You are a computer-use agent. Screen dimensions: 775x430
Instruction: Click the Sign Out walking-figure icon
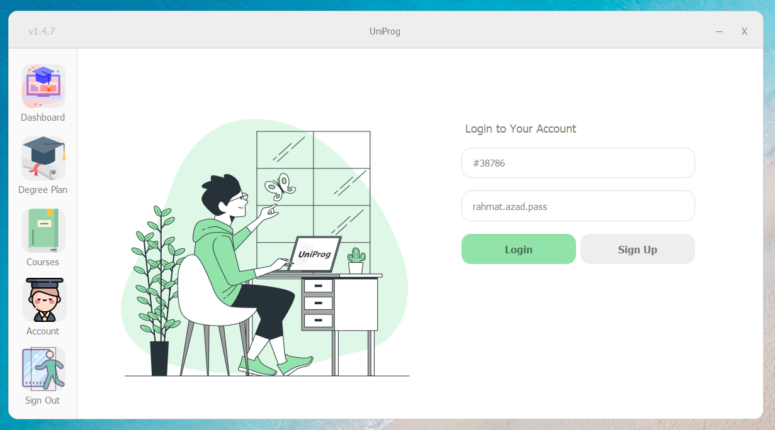coord(43,369)
